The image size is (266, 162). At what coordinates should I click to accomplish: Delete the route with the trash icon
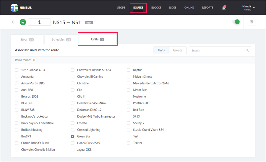[x=252, y=22]
